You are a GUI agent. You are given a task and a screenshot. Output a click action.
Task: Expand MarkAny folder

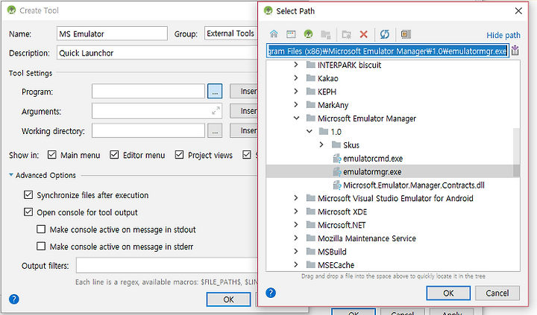(x=296, y=105)
